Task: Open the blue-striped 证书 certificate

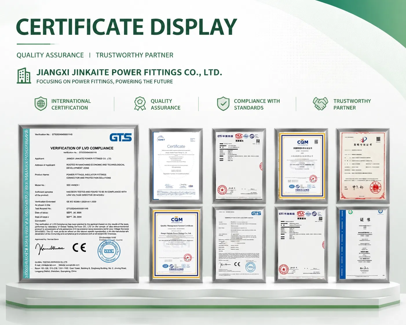Action: 363,245
